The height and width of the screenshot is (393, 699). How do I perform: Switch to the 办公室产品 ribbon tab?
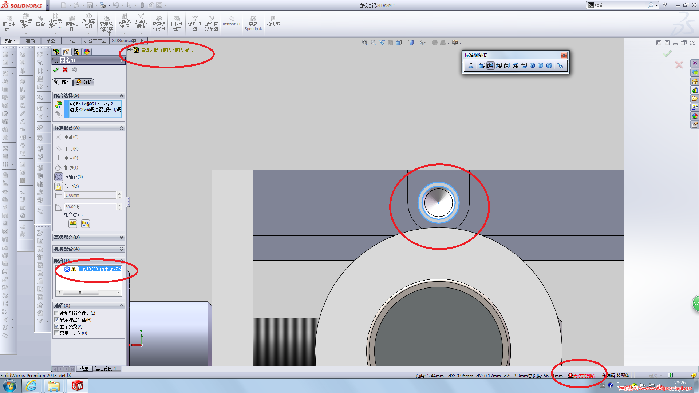95,41
